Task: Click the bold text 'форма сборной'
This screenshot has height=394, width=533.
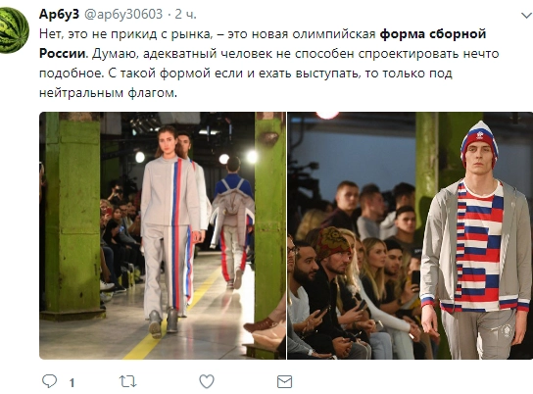Action: pos(433,34)
